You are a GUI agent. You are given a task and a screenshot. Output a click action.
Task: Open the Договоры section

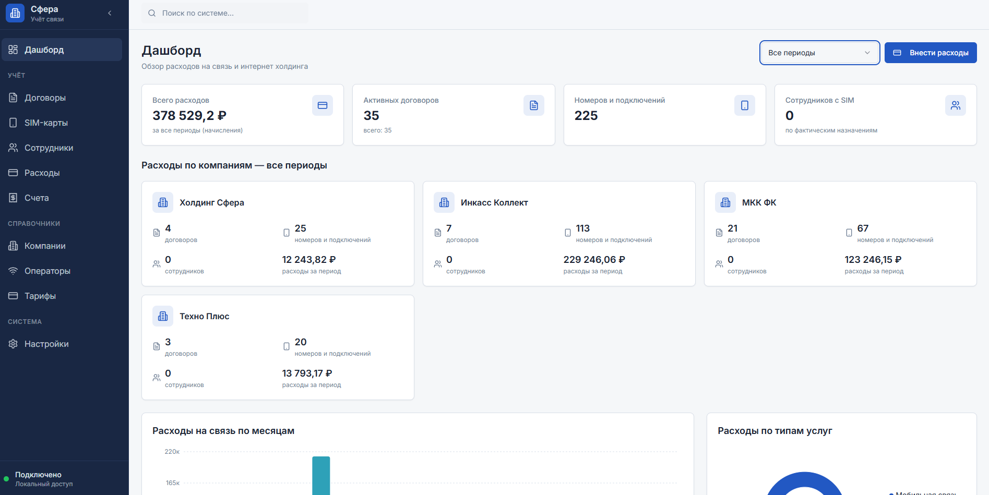point(62,98)
